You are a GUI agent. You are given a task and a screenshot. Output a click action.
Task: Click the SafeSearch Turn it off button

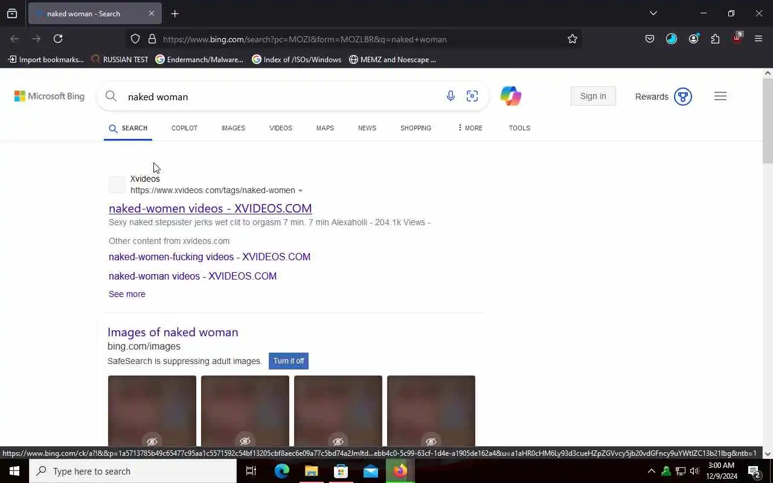289,361
